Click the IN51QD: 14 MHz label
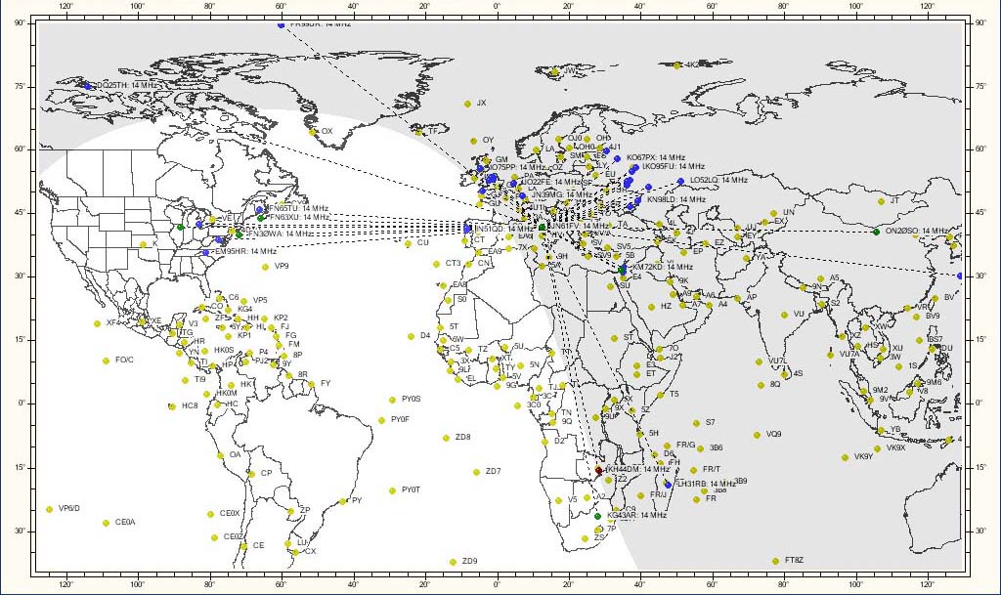This screenshot has height=595, width=1001. [505, 229]
